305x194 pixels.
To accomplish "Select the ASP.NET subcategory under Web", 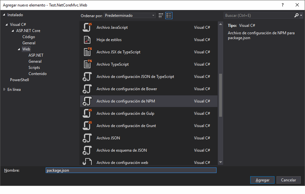I will coord(36,55).
